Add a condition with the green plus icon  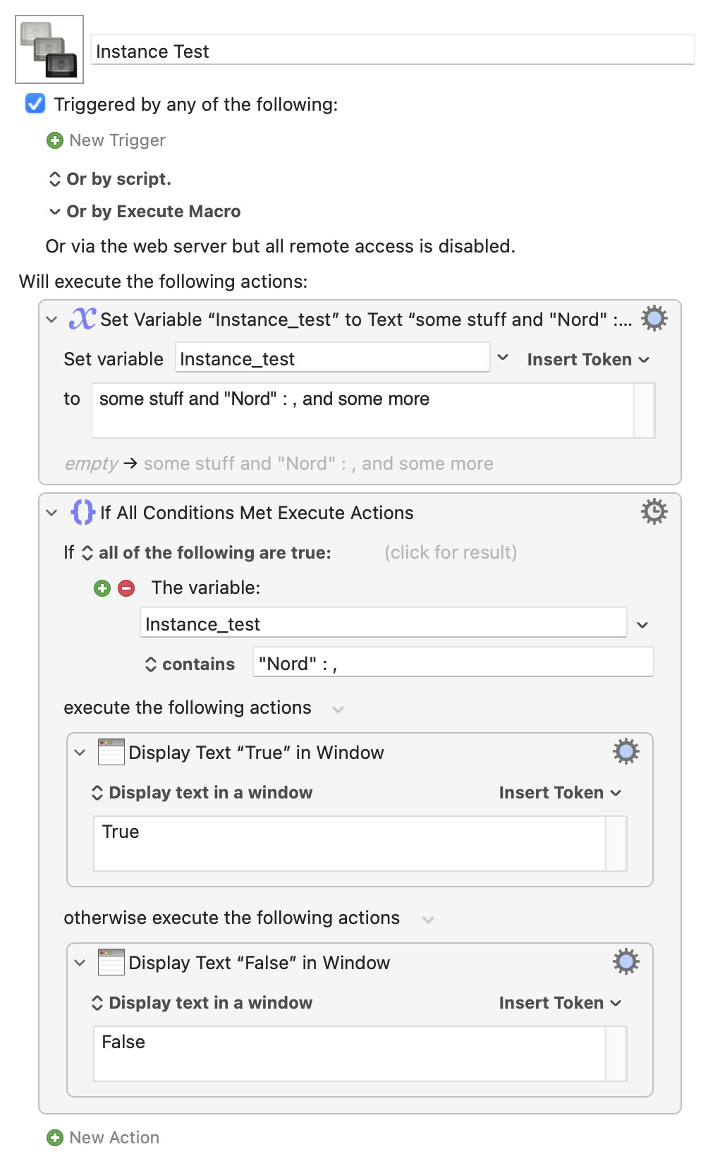click(102, 588)
